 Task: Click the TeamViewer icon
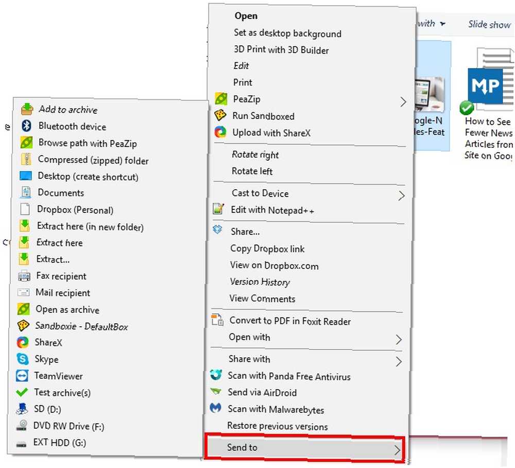pos(22,376)
